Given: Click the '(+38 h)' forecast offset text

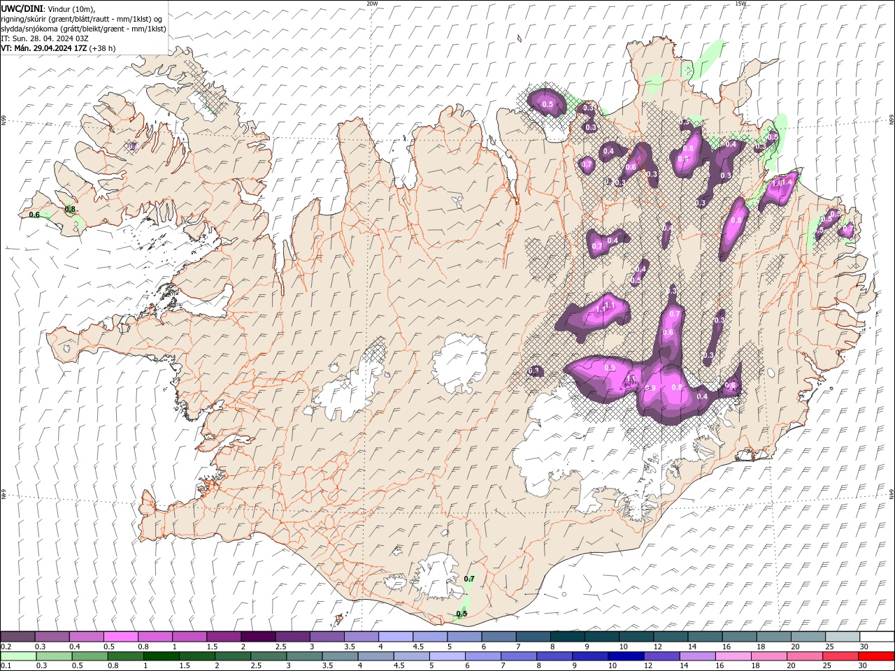Looking at the screenshot, I should point(103,48).
